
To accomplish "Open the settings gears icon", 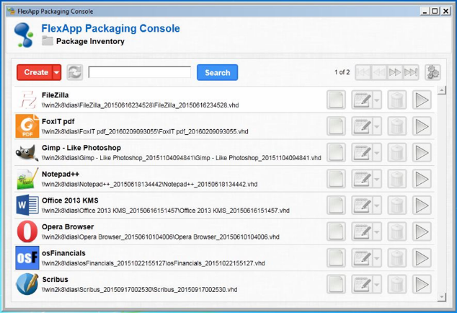I will click(x=432, y=72).
